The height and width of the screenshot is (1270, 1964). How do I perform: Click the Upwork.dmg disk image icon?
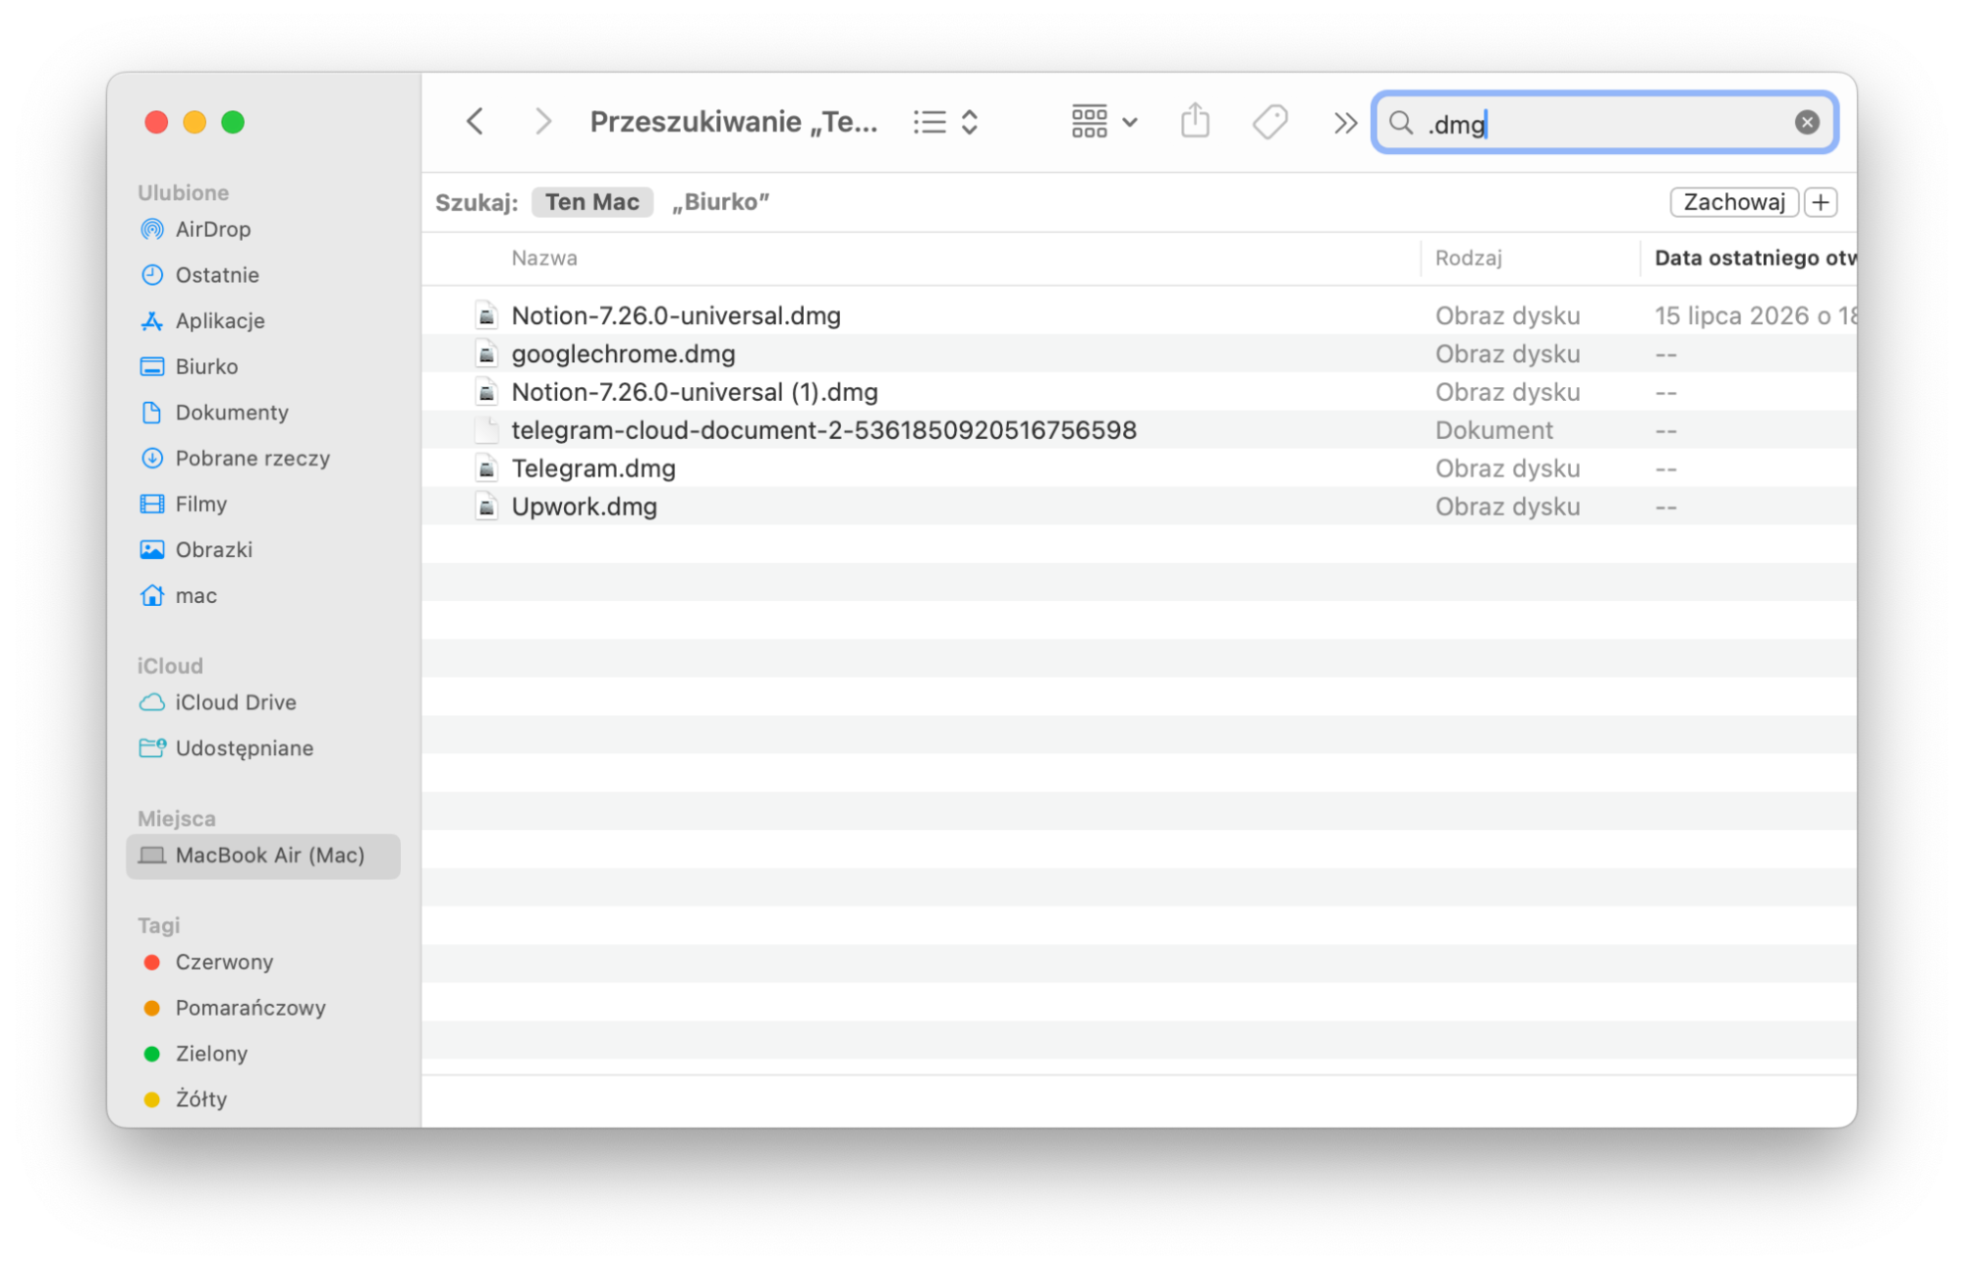485,507
